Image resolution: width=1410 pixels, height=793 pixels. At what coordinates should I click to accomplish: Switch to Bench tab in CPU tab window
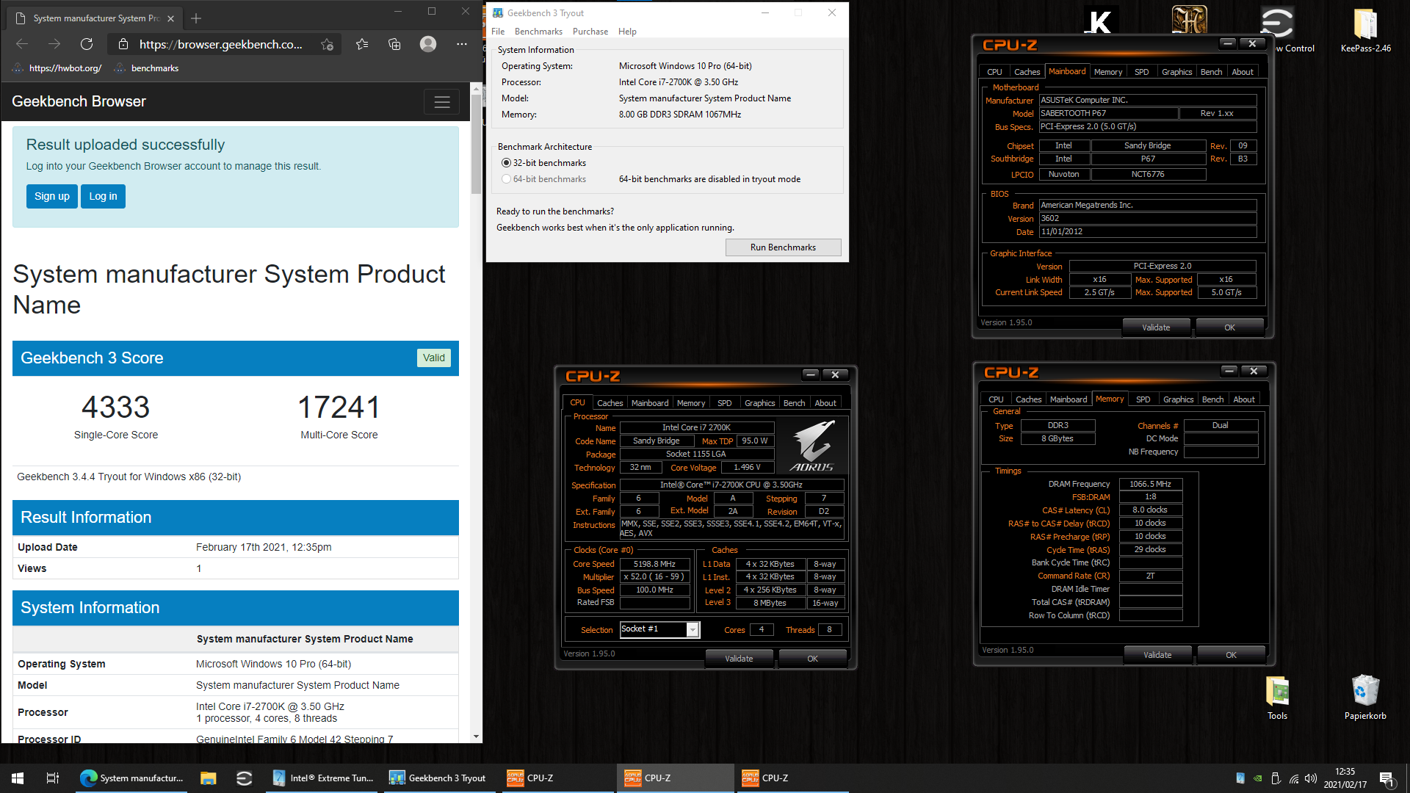point(794,403)
